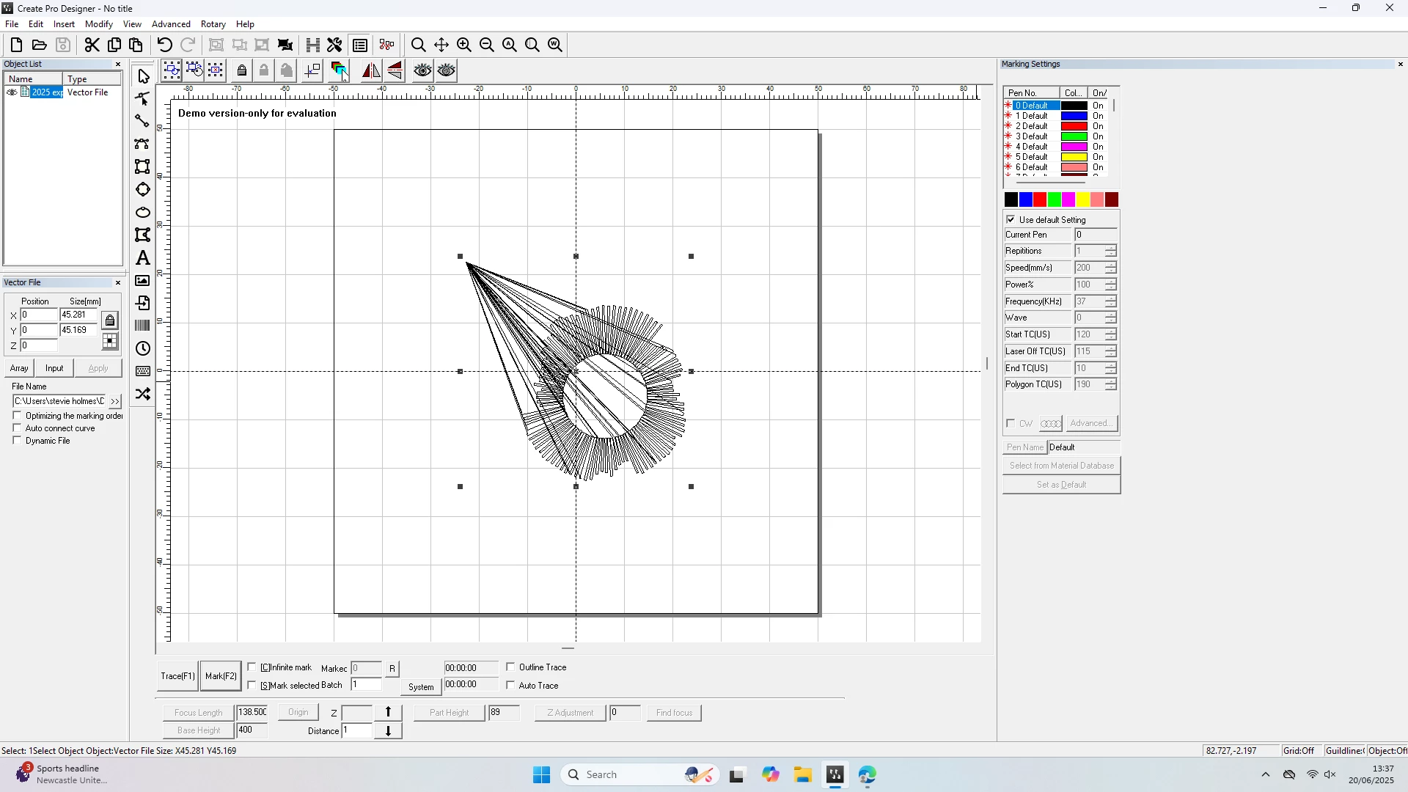Increase Speed(mm/s) with the up spinner arrow

coord(1111,265)
